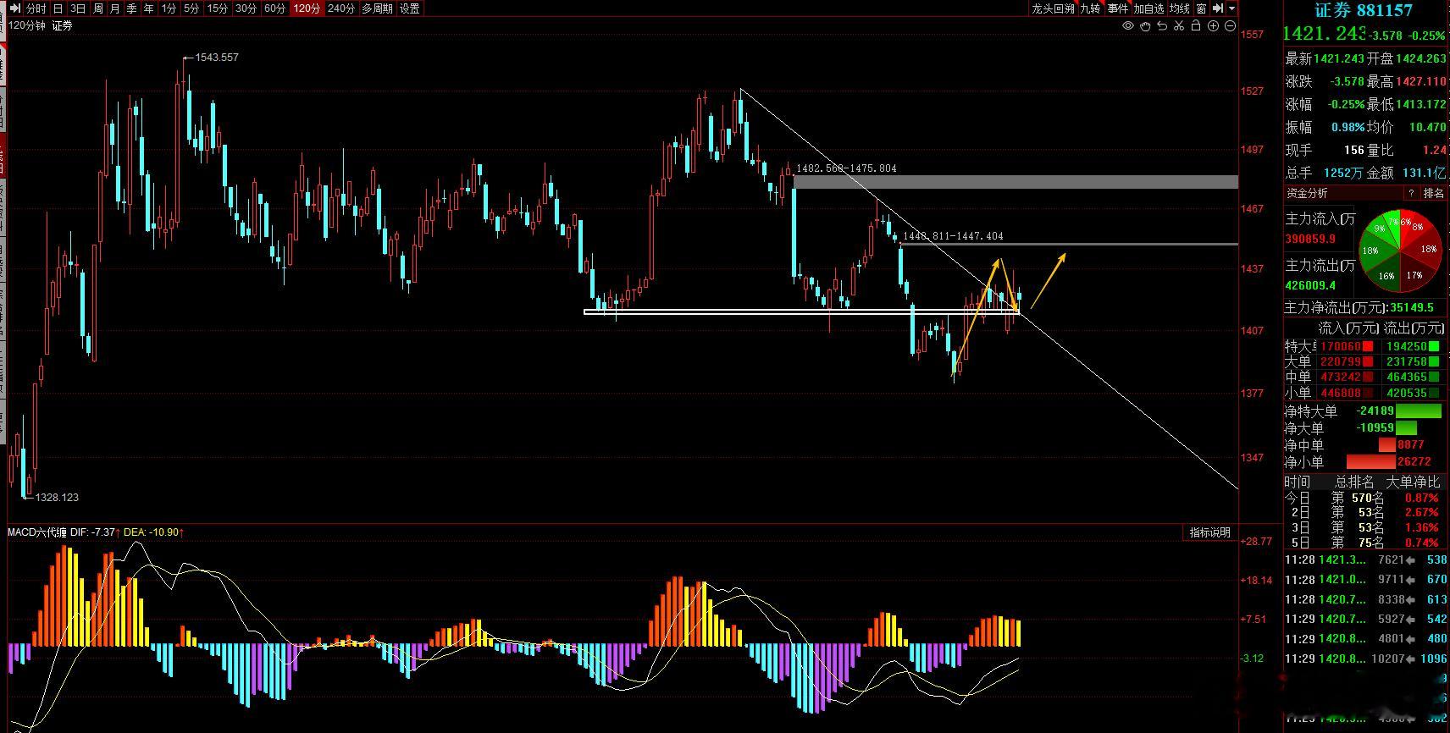Image resolution: width=1450 pixels, height=733 pixels.
Task: Toggle the padlock lock icon
Action: [x=1196, y=26]
